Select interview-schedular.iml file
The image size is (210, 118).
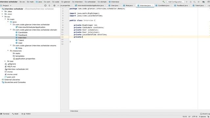18,69
